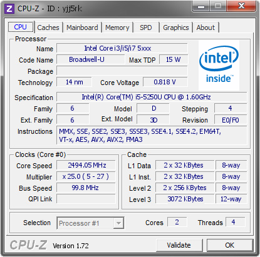Screen dimensions: 260x257
Task: Switch to the Caches tab
Action: pyautogui.click(x=48, y=28)
